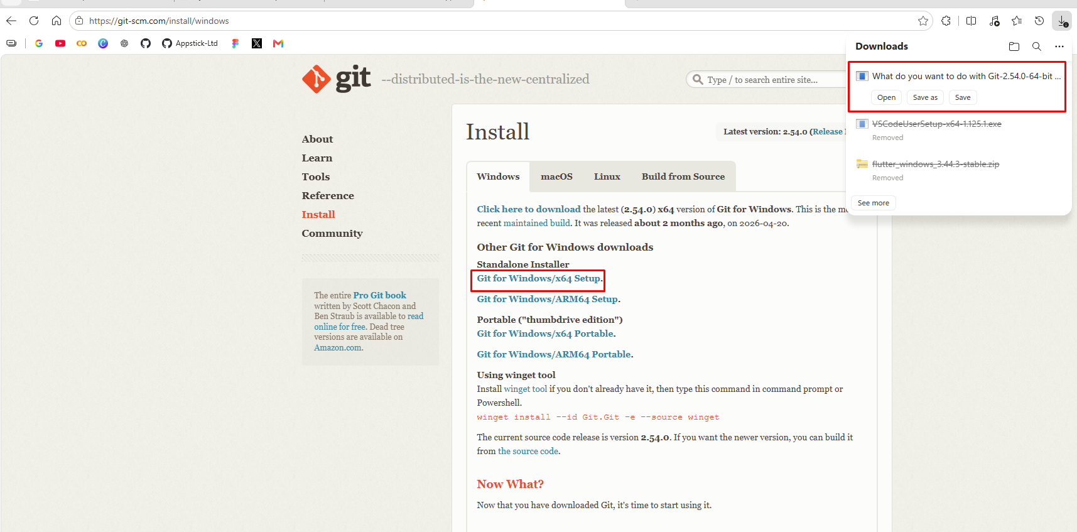Viewport: 1077px width, 532px height.
Task: Open the Build from Source tab
Action: 683,176
